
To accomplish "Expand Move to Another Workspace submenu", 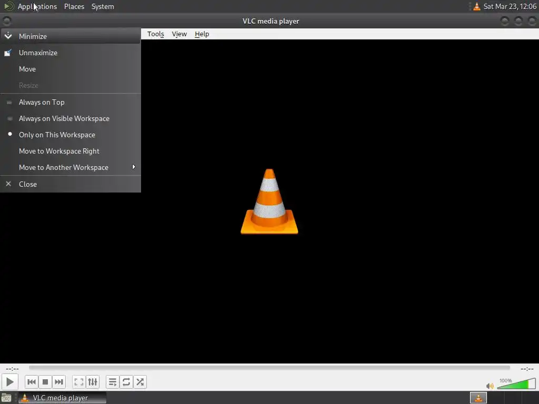I will [x=71, y=167].
